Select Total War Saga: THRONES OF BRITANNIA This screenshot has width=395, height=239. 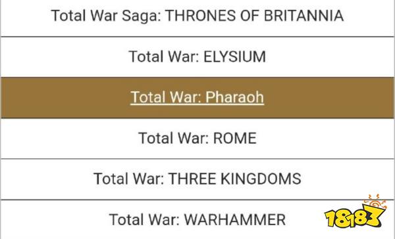click(197, 16)
